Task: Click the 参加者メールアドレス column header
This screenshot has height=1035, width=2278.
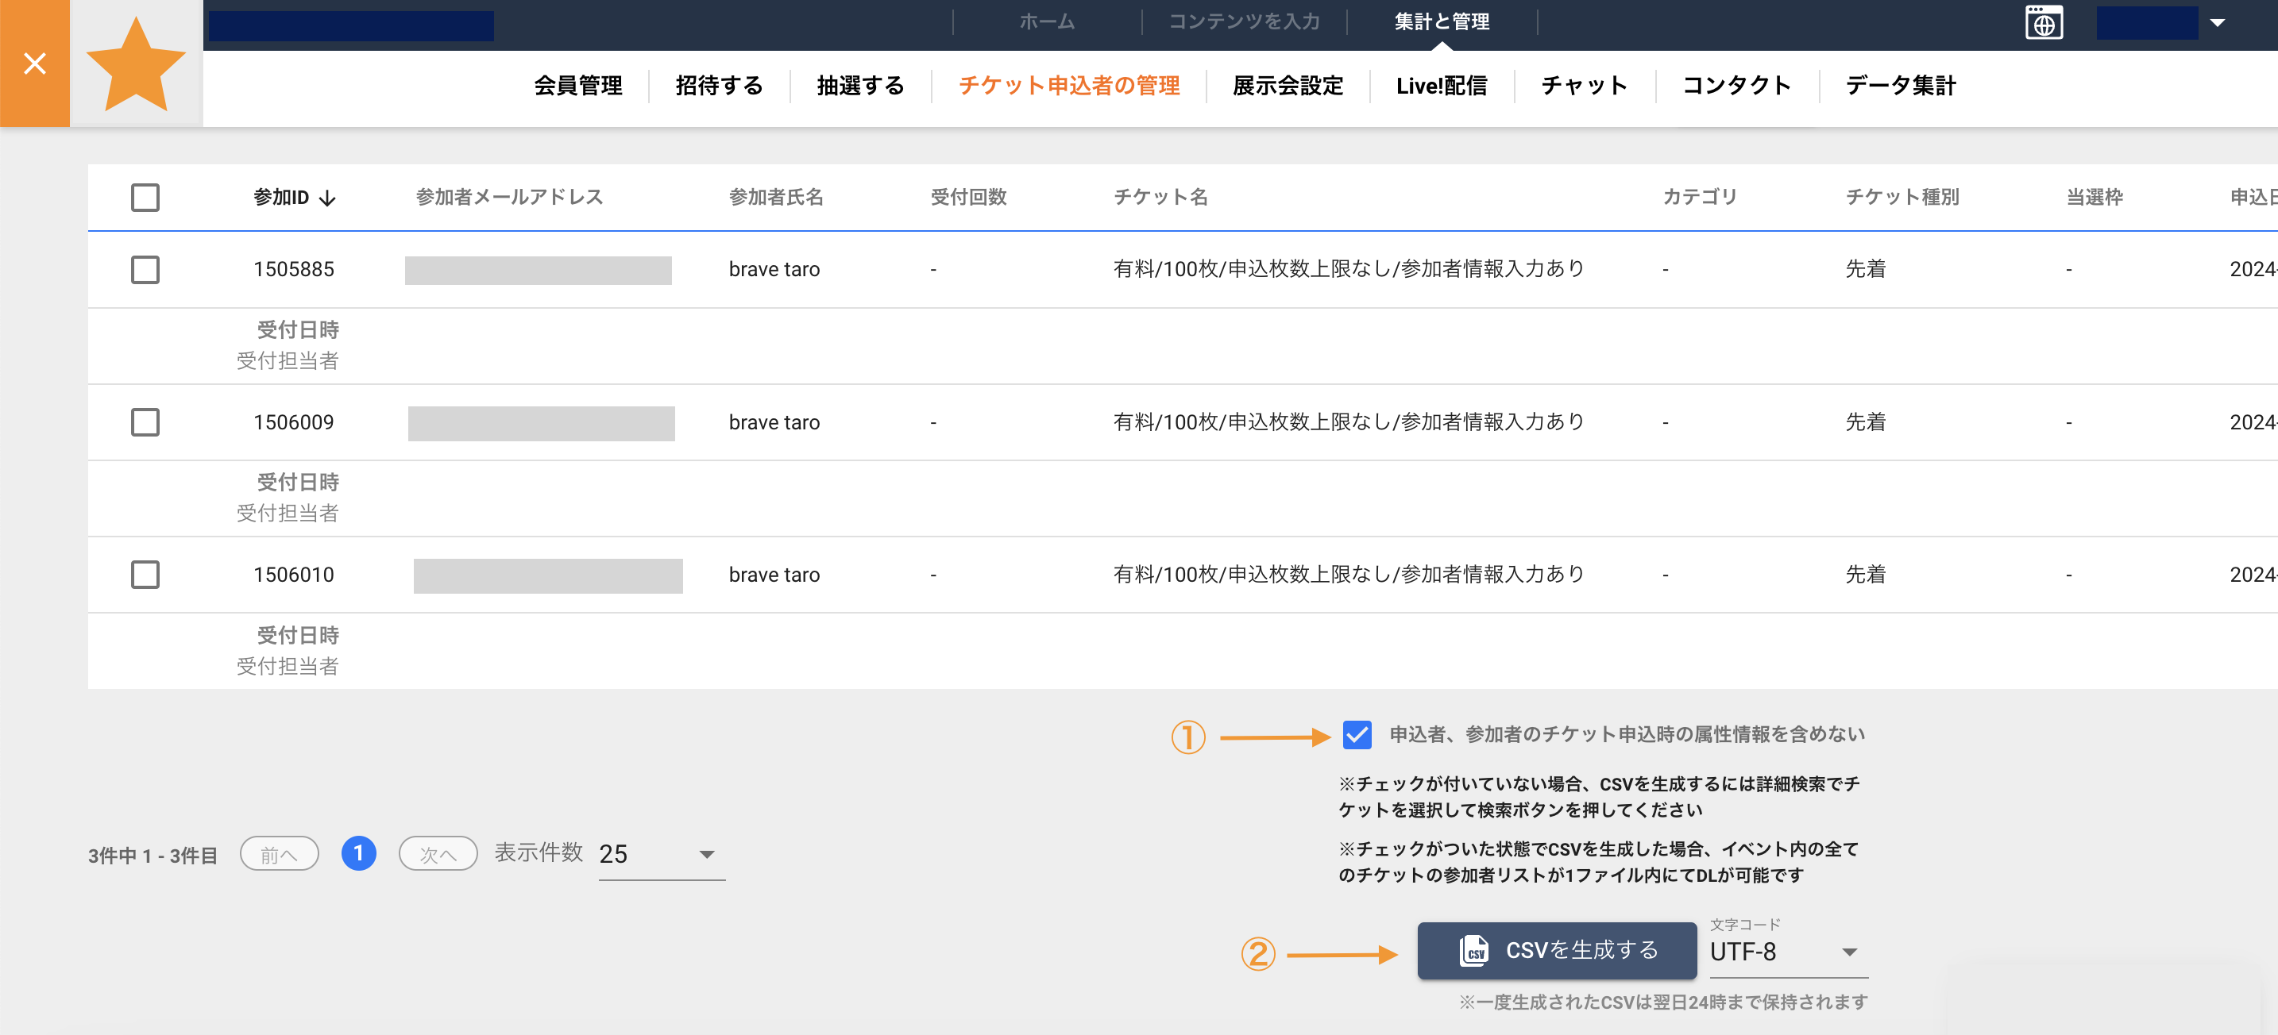Action: click(509, 197)
